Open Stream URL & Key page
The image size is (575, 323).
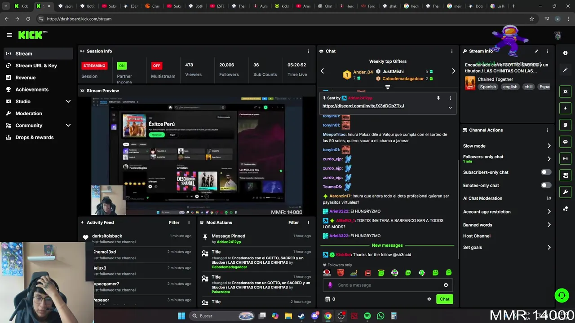(38, 65)
